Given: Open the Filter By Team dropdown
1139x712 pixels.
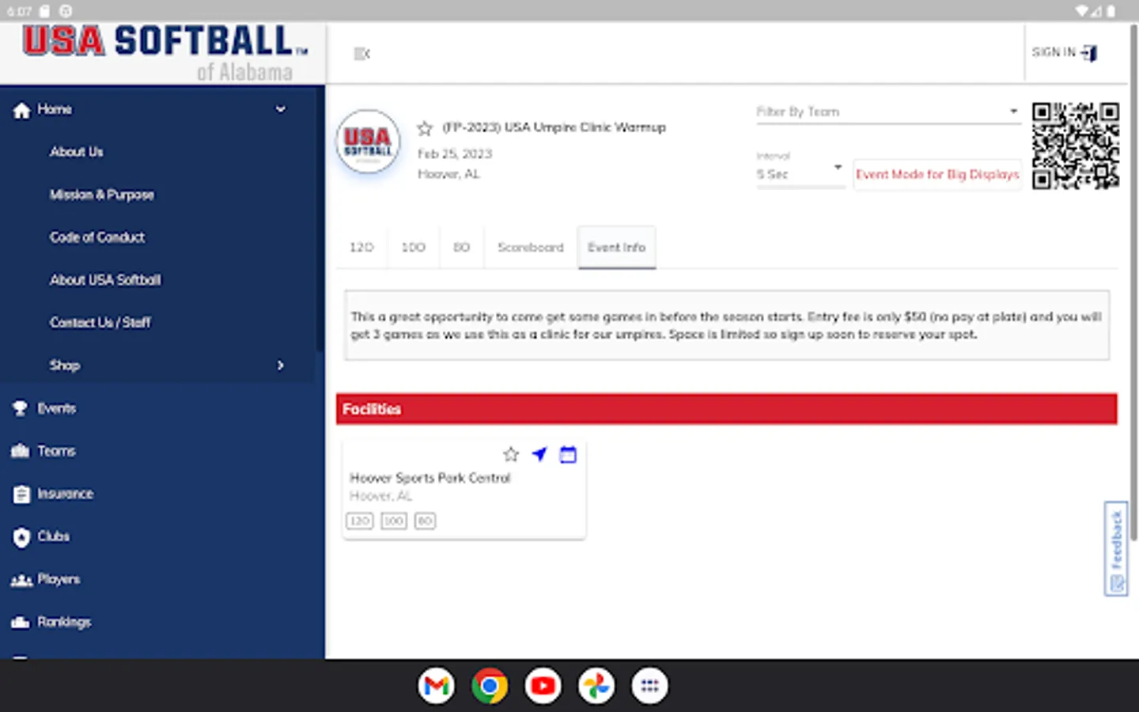Looking at the screenshot, I should point(887,112).
